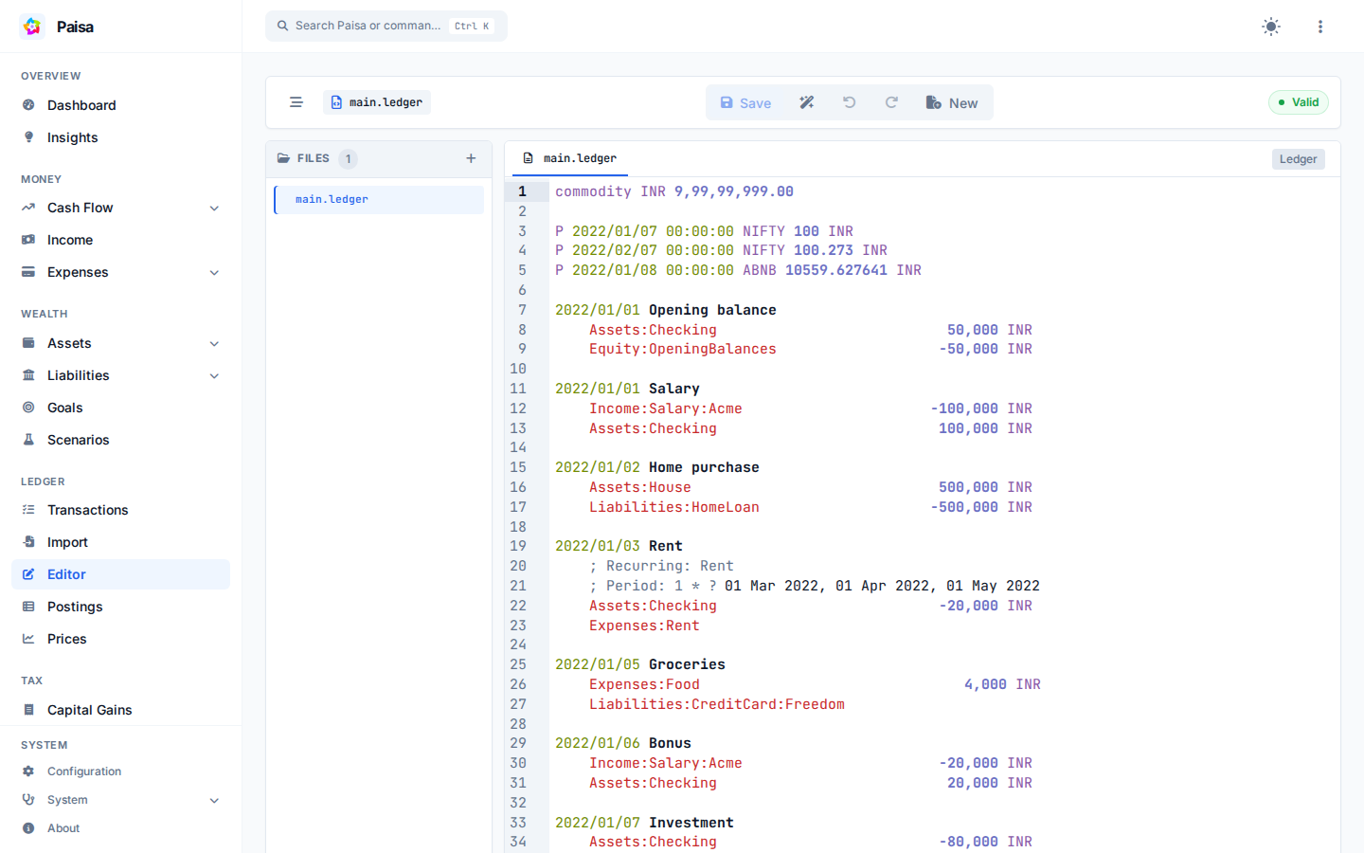Open the Insights page
Screen dimensions: 1364x853
point(120,137)
